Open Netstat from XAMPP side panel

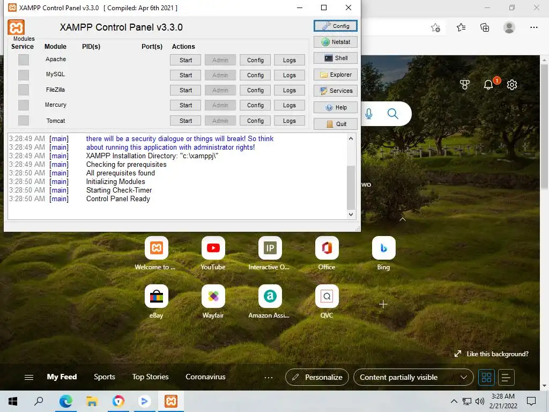point(336,42)
